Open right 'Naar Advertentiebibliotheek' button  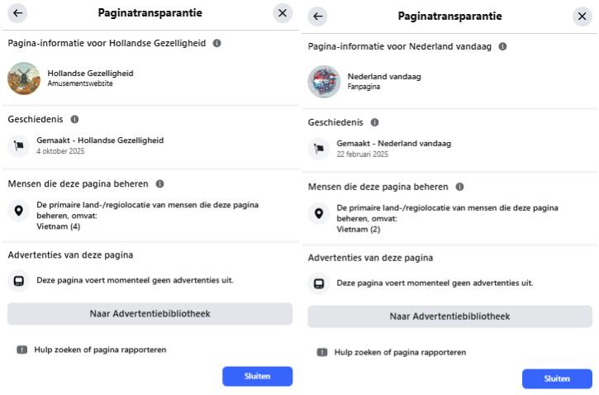point(449,316)
